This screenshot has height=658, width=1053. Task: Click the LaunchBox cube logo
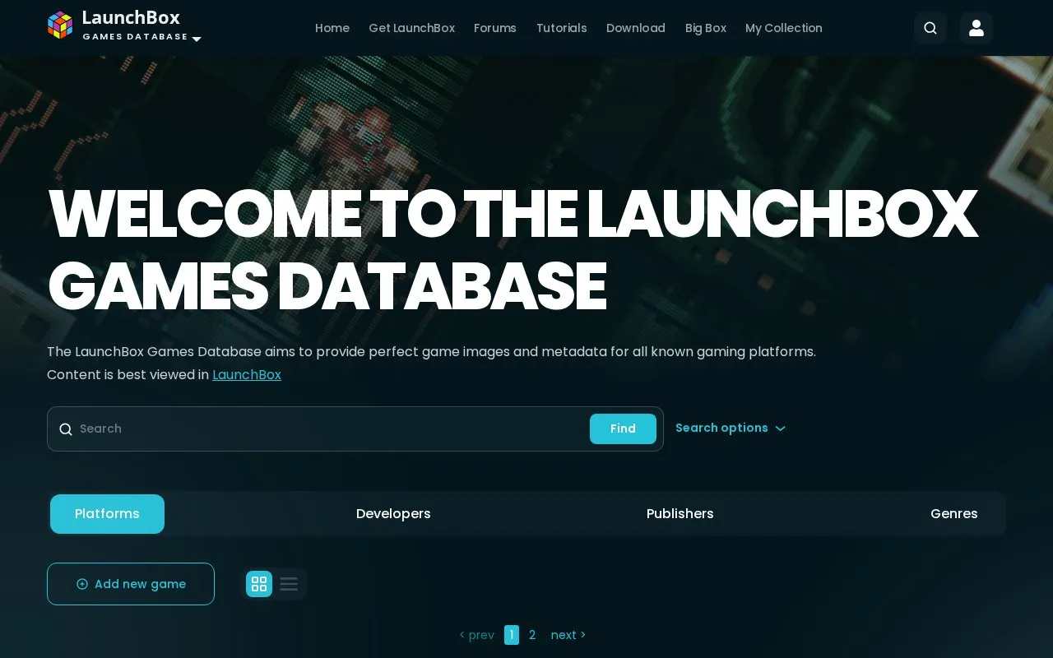pyautogui.click(x=60, y=25)
